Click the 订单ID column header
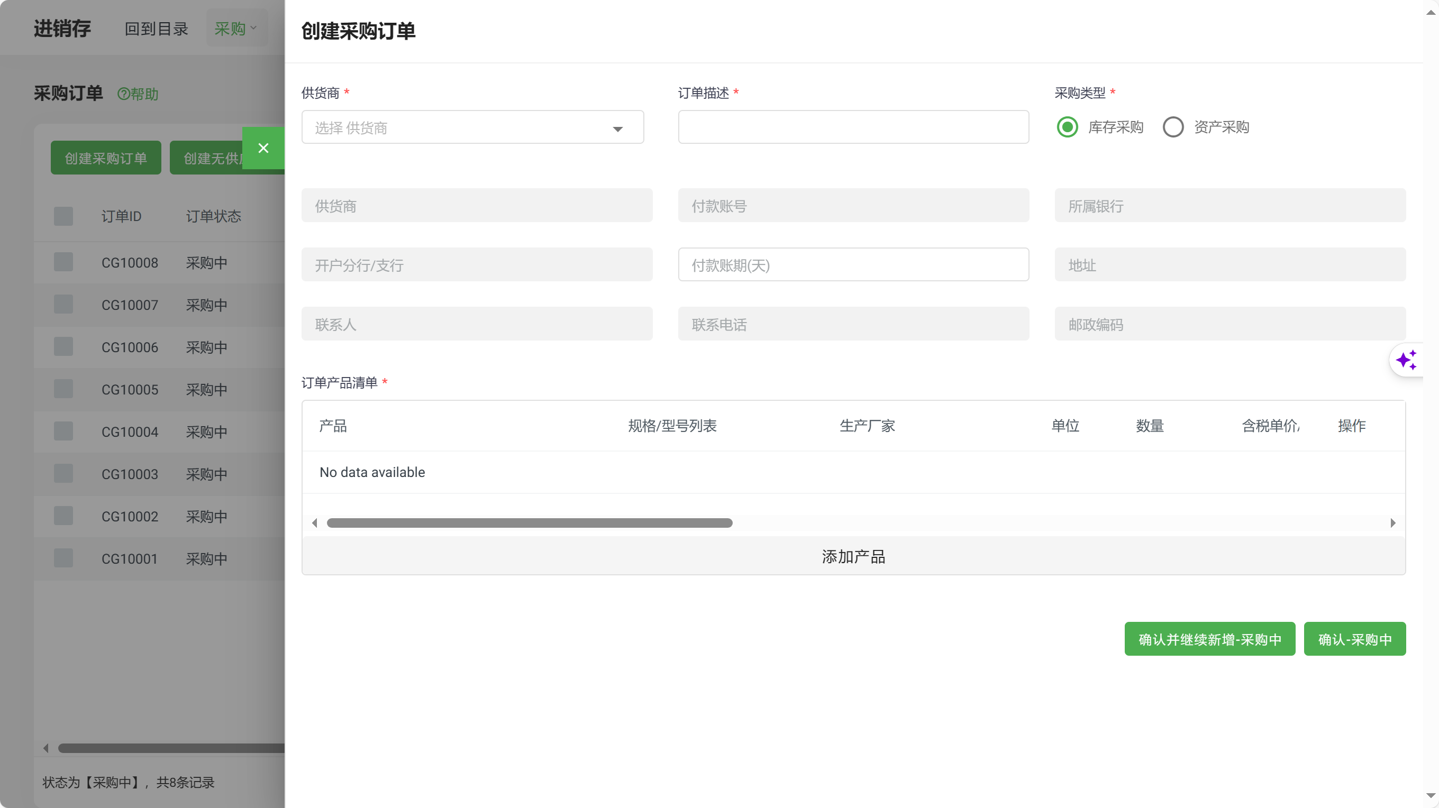Image resolution: width=1439 pixels, height=808 pixels. coord(121,216)
